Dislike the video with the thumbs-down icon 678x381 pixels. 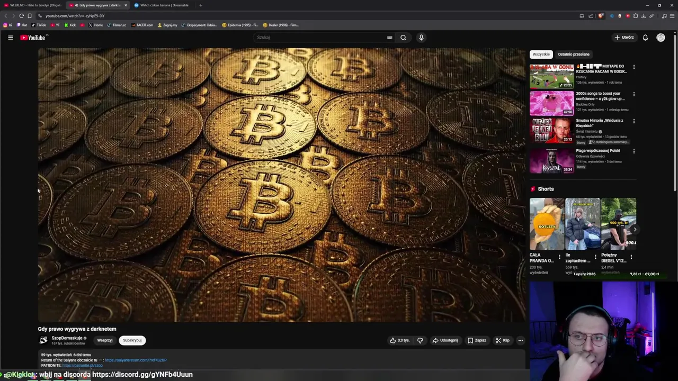[x=420, y=340]
